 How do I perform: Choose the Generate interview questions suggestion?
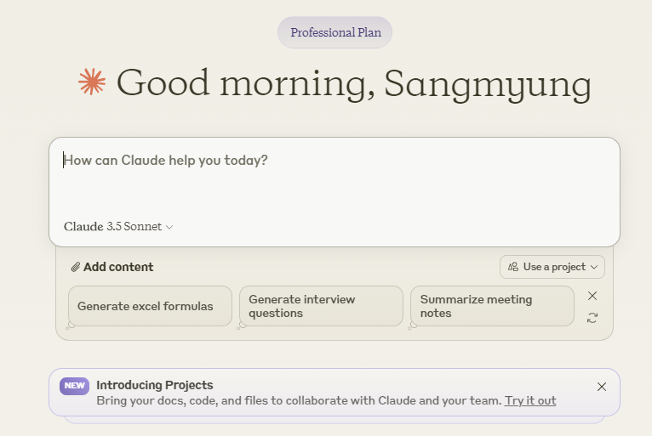[x=322, y=306]
